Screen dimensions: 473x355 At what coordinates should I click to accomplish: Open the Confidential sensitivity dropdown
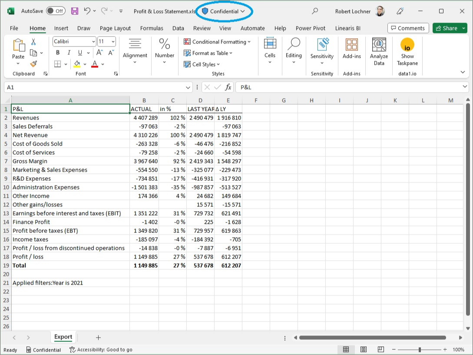[x=224, y=11]
